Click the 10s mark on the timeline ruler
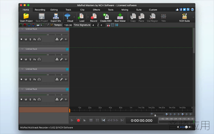Screen dimensions: 214x134 point(80,108)
